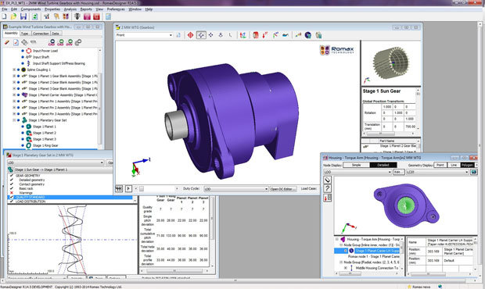The width and height of the screenshot is (485, 289).
Task: Click the red target crosshair view icon
Action: click(x=191, y=35)
